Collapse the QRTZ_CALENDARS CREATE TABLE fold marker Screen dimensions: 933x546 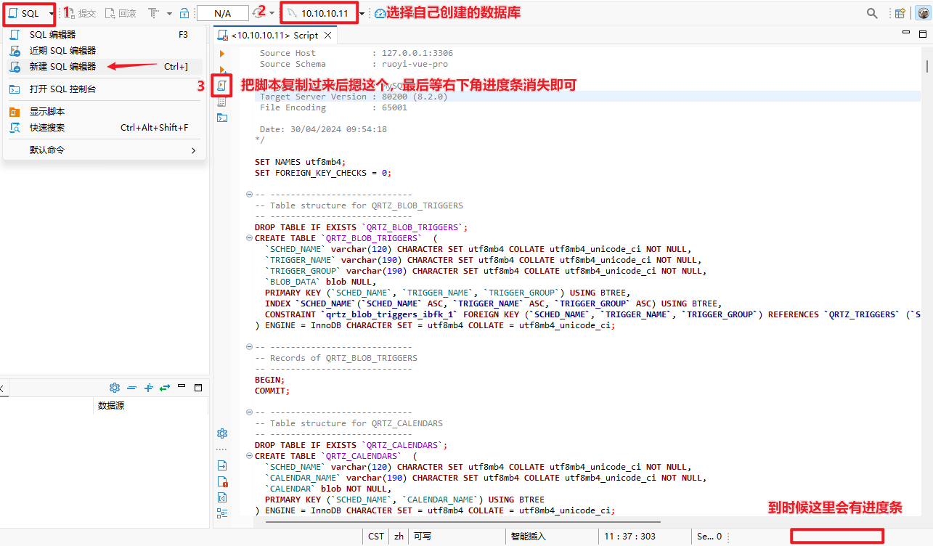point(250,456)
